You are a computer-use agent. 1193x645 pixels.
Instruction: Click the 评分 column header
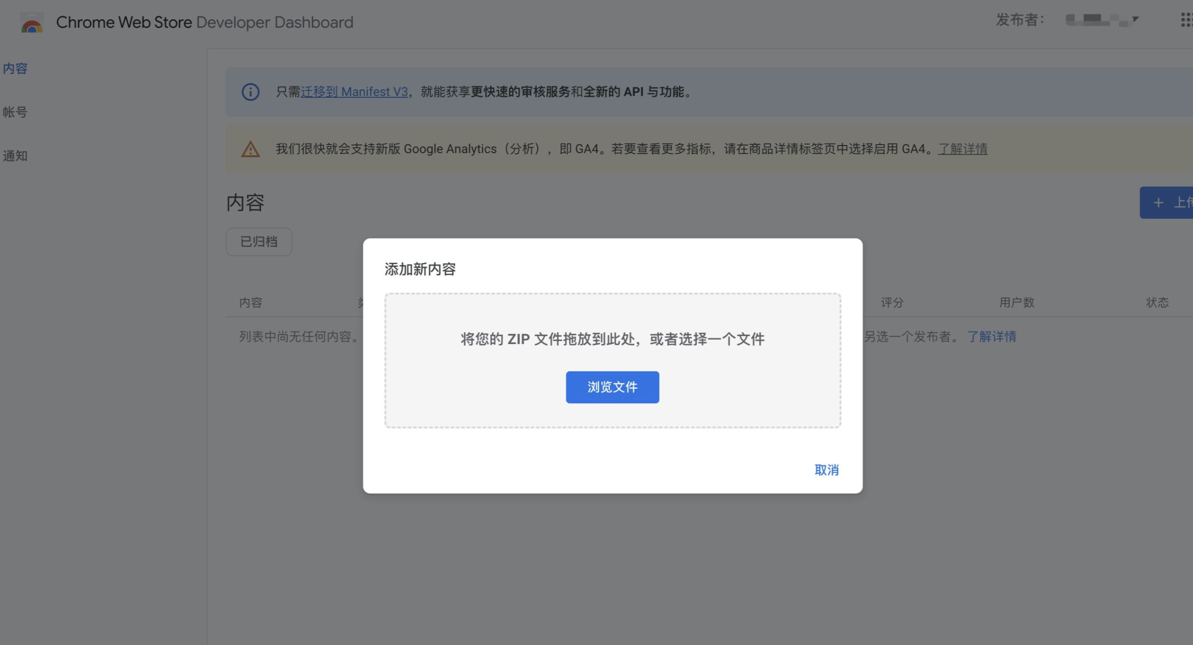coord(891,302)
